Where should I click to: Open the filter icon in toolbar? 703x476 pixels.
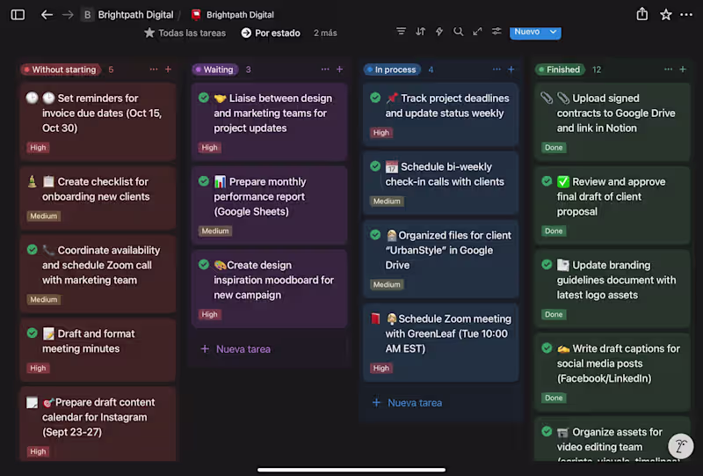tap(401, 32)
